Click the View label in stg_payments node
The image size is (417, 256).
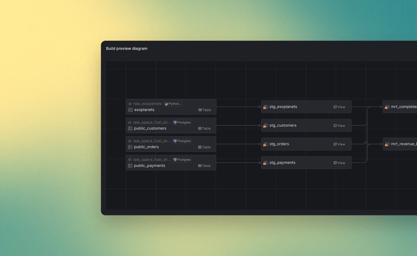click(341, 163)
